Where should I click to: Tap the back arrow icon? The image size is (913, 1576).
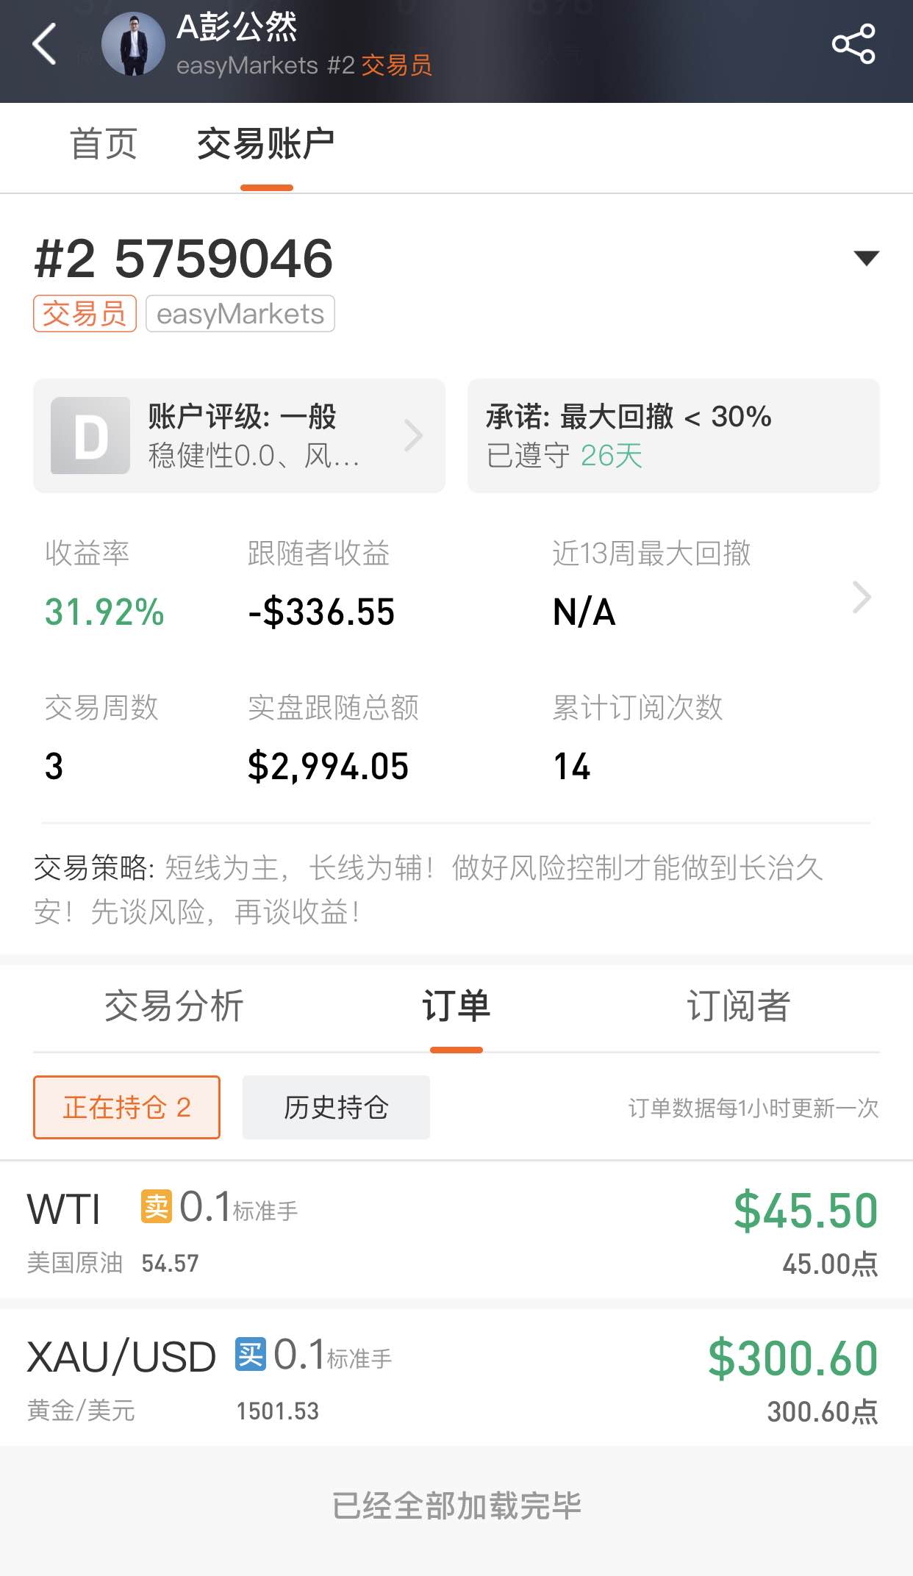[45, 44]
